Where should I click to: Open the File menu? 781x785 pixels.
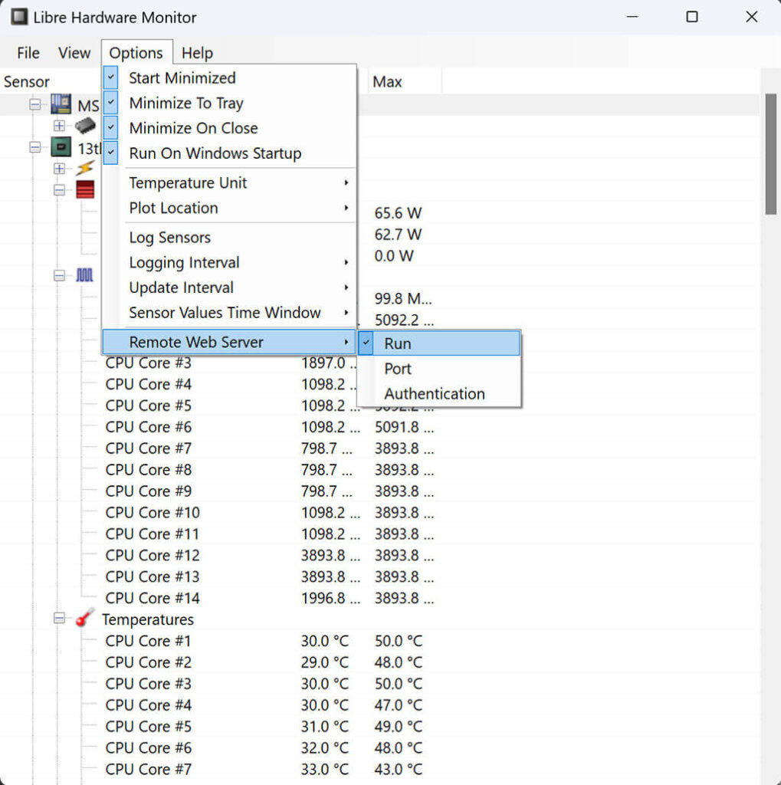click(x=28, y=53)
